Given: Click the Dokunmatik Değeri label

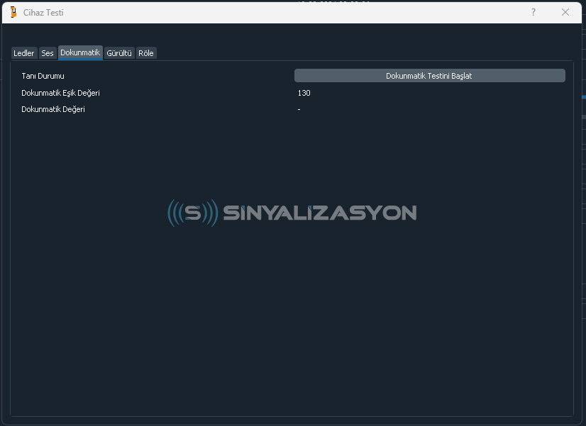Looking at the screenshot, I should [53, 109].
